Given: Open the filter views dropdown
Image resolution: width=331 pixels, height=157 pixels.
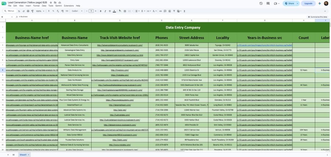Looking at the screenshot, I should 179,11.
